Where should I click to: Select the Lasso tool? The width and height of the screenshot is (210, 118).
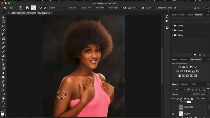point(3,26)
